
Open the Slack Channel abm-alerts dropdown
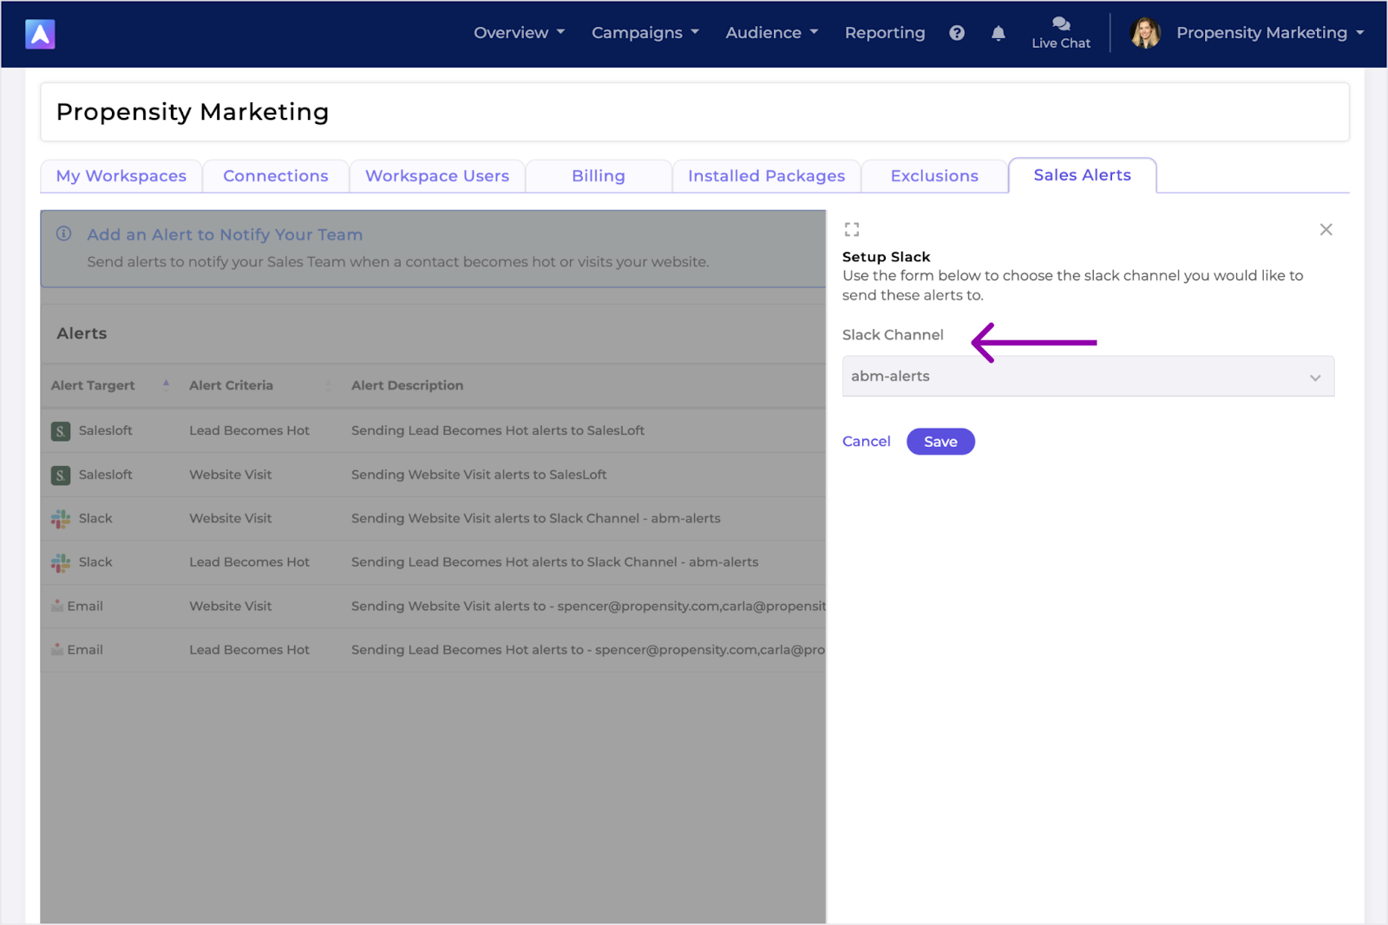tap(1088, 377)
